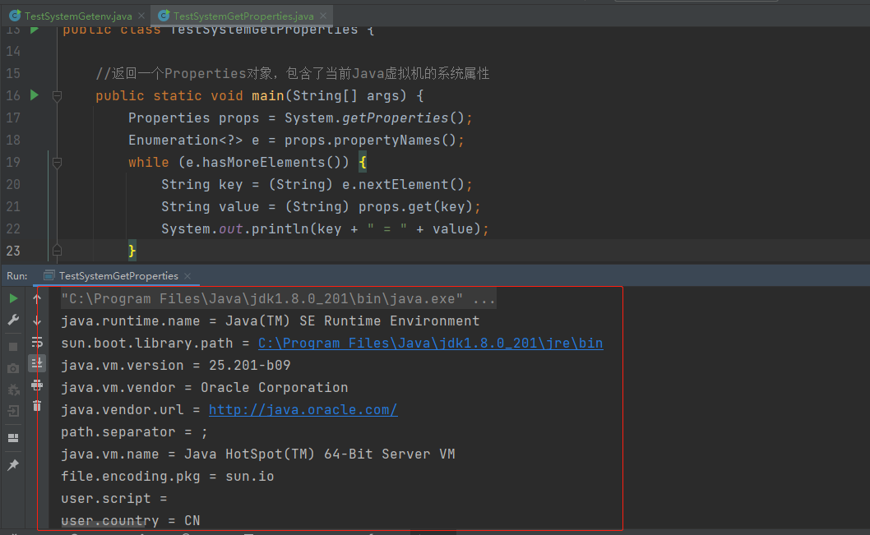Screen dimensions: 870x535
Task: Run the class from the line 13 gutter arrow
Action: (35, 29)
